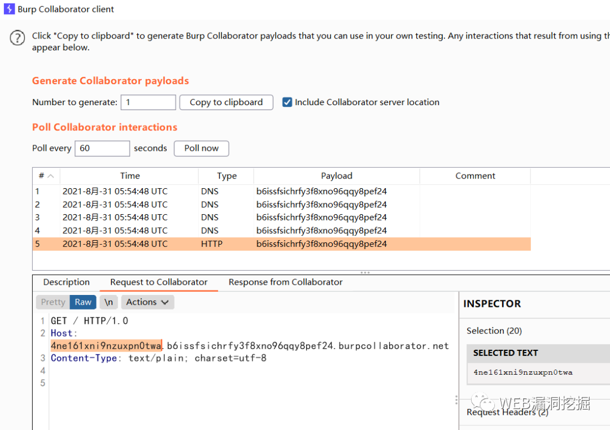Select interaction row 3 DNS entry
610x430 pixels.
pyautogui.click(x=282, y=218)
